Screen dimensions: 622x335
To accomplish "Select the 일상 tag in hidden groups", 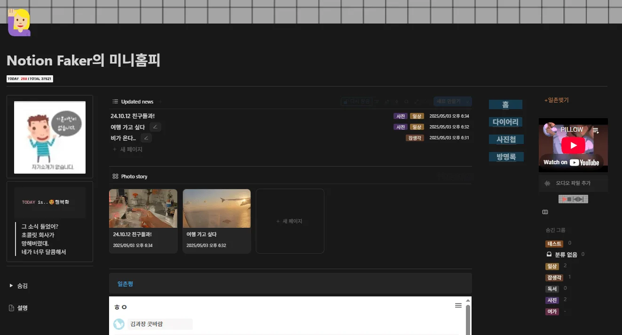I will tap(552, 266).
